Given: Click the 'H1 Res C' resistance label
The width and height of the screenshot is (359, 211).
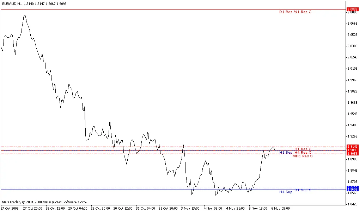Looking at the screenshot, I should tap(303, 149).
